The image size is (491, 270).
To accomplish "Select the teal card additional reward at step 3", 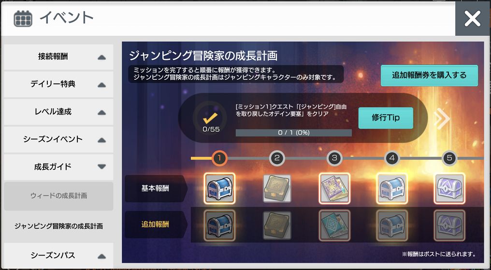I will [x=334, y=225].
